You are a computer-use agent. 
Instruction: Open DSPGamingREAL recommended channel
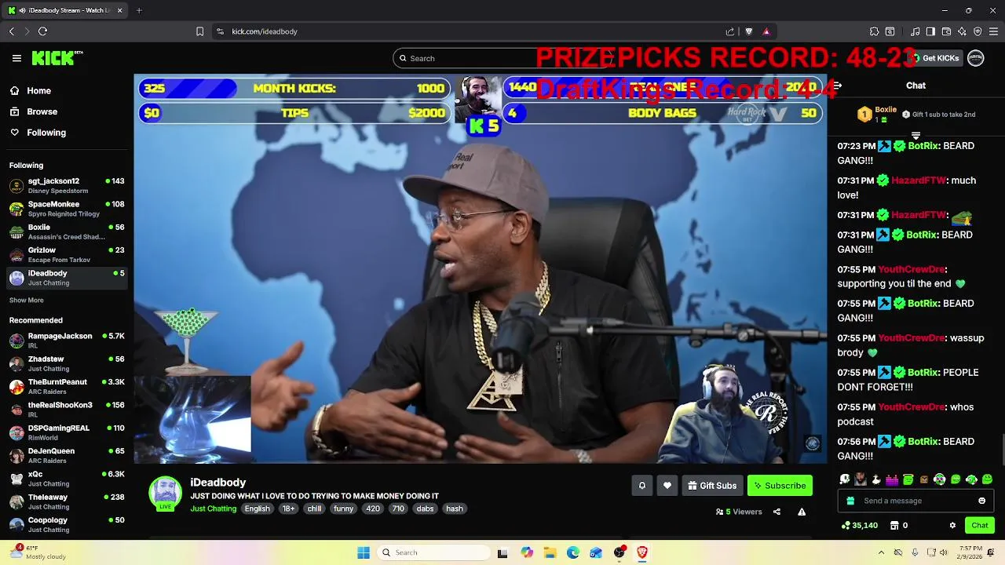[x=67, y=432]
